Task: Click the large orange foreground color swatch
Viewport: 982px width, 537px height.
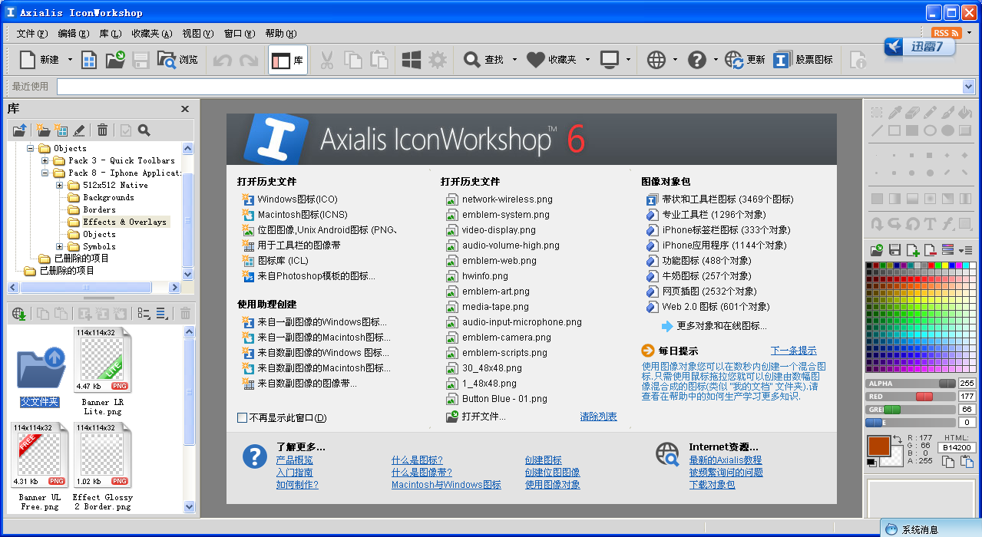Action: pyautogui.click(x=878, y=446)
